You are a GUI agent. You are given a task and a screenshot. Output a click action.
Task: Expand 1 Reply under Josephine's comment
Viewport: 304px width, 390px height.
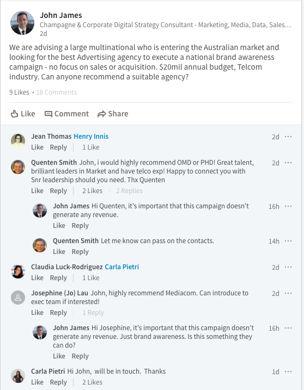[93, 313]
